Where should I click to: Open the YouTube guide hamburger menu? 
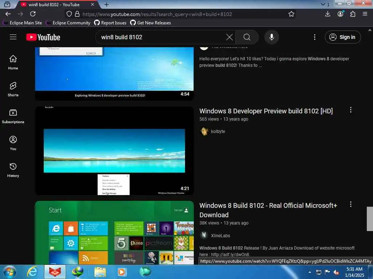click(x=13, y=37)
